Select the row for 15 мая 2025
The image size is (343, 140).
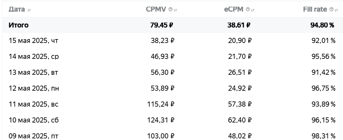pos(172,40)
